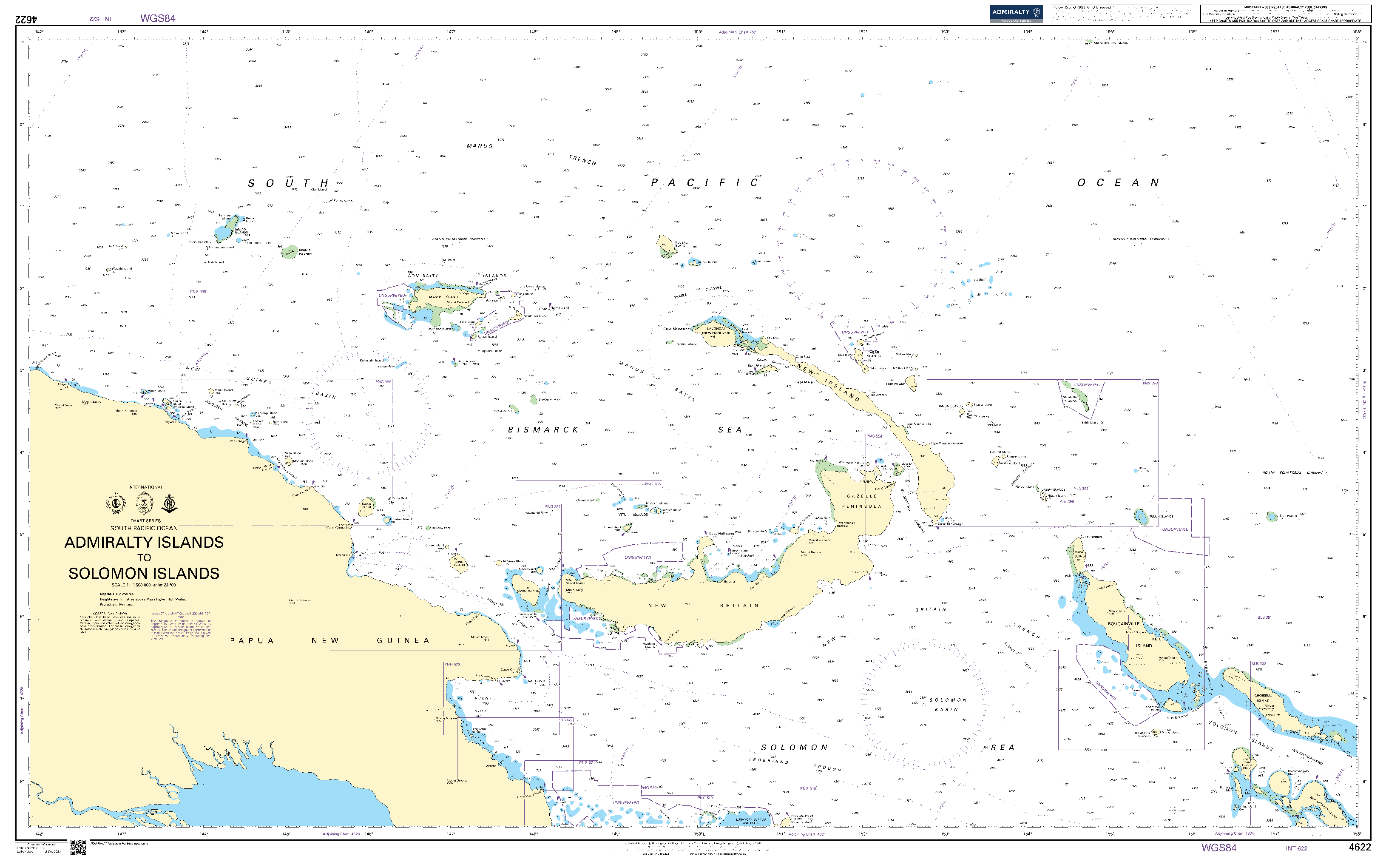1386x856 pixels.
Task: Click the WGS84 label at bottom right
Action: pos(1218,847)
